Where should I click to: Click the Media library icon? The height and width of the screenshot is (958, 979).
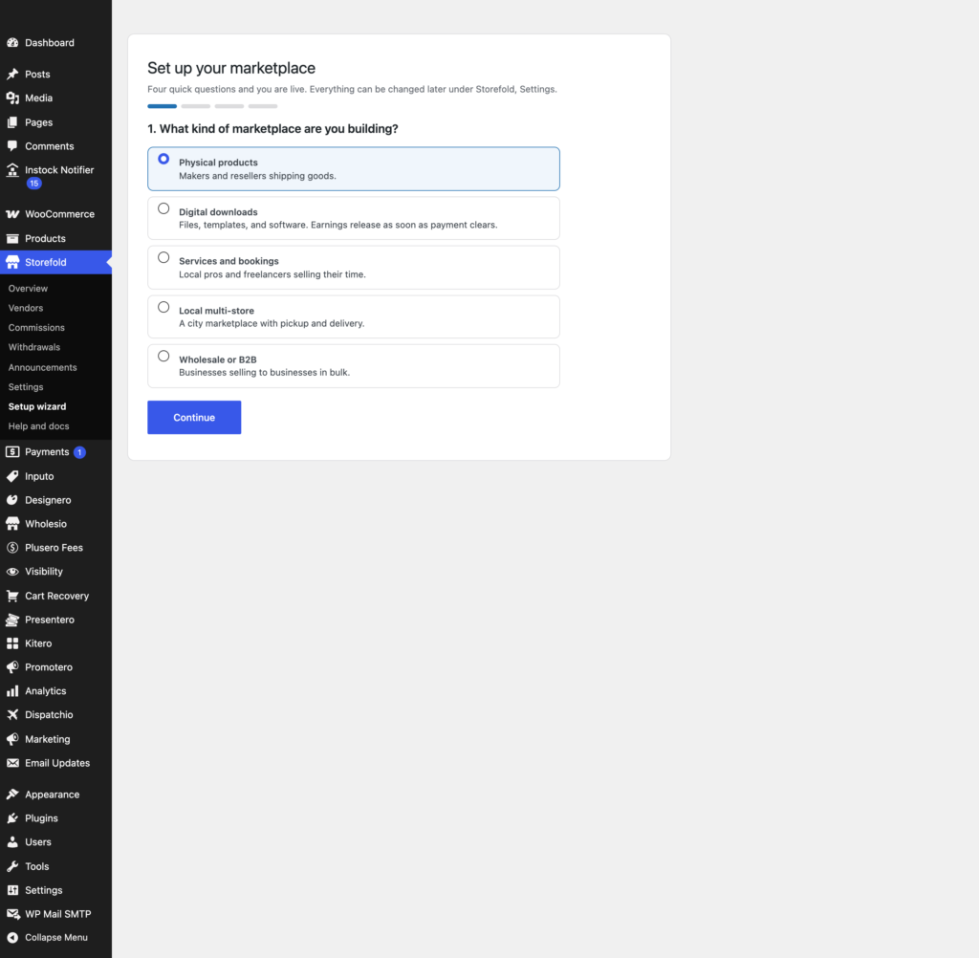(12, 98)
